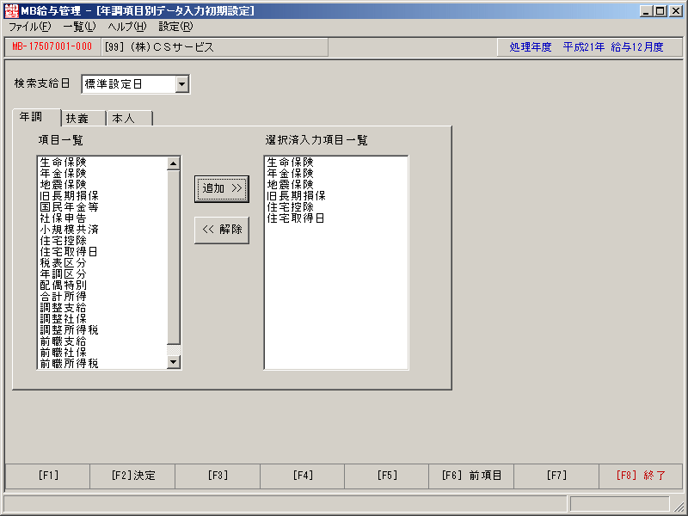Click the [F6] 前項目 button

[x=471, y=476]
